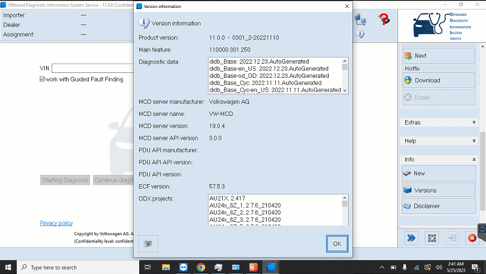Click the VIN input field
486x274 pixels.
(92, 68)
